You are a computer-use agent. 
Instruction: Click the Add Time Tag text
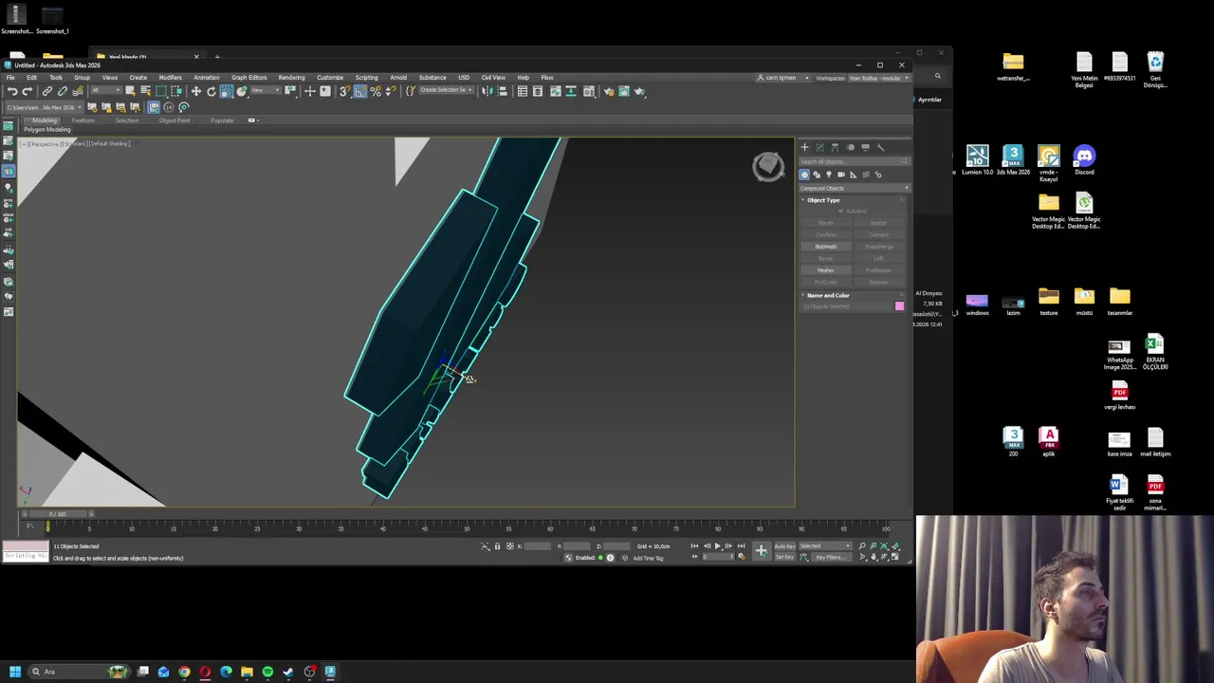648,558
